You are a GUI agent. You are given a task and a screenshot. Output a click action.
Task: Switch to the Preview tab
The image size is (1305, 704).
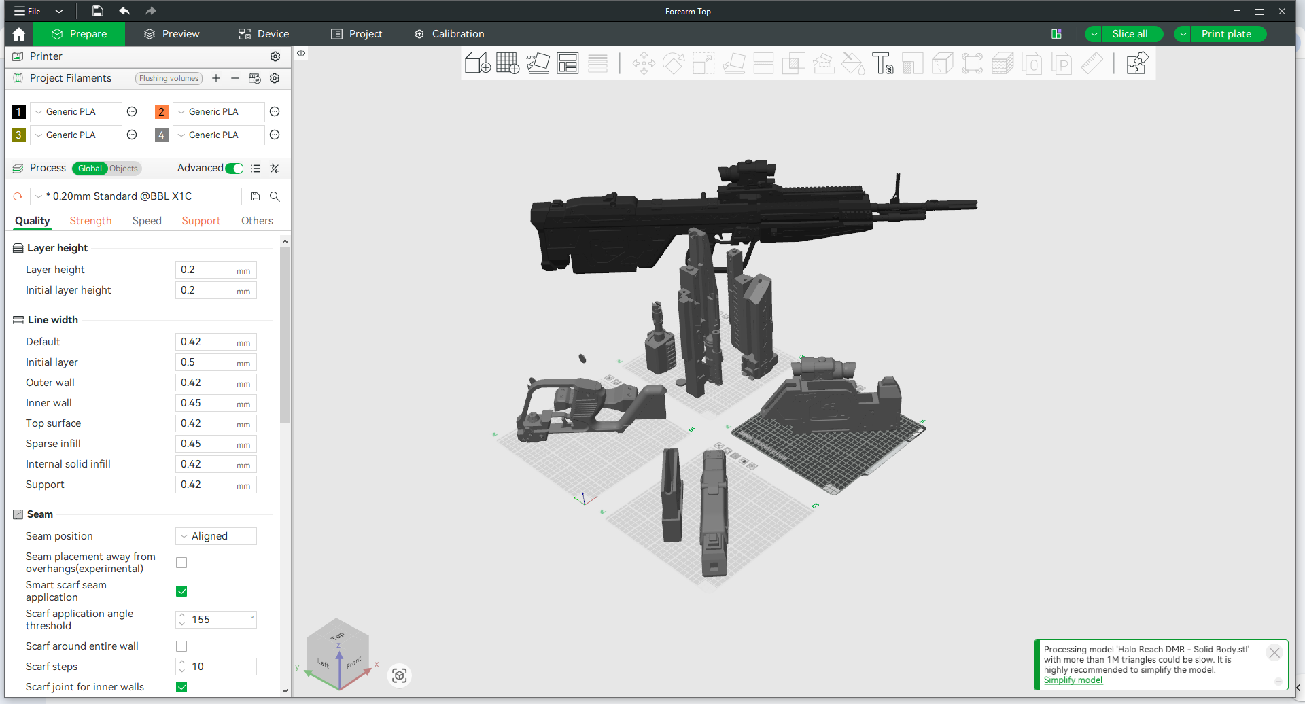tap(172, 34)
